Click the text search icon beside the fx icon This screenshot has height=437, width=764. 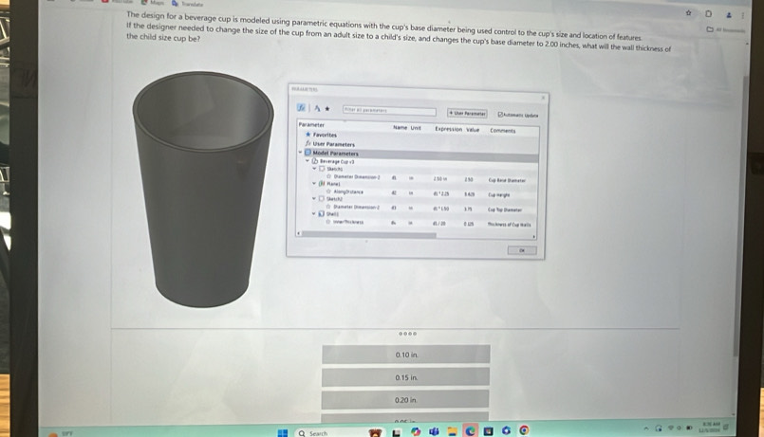coord(317,108)
